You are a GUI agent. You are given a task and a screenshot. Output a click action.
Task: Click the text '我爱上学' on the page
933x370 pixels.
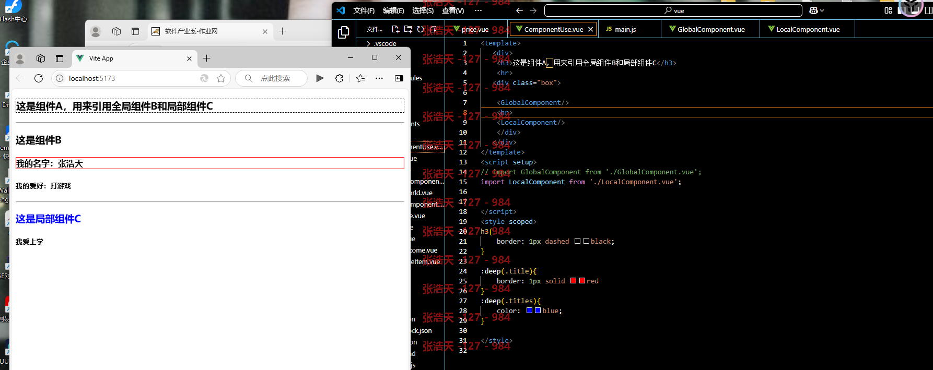tap(29, 242)
